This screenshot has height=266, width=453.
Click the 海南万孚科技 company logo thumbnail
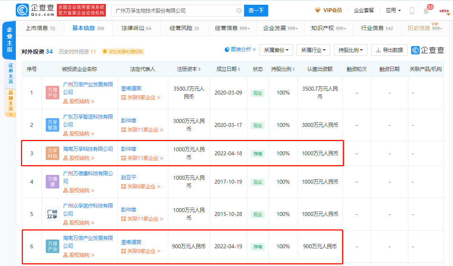point(52,153)
